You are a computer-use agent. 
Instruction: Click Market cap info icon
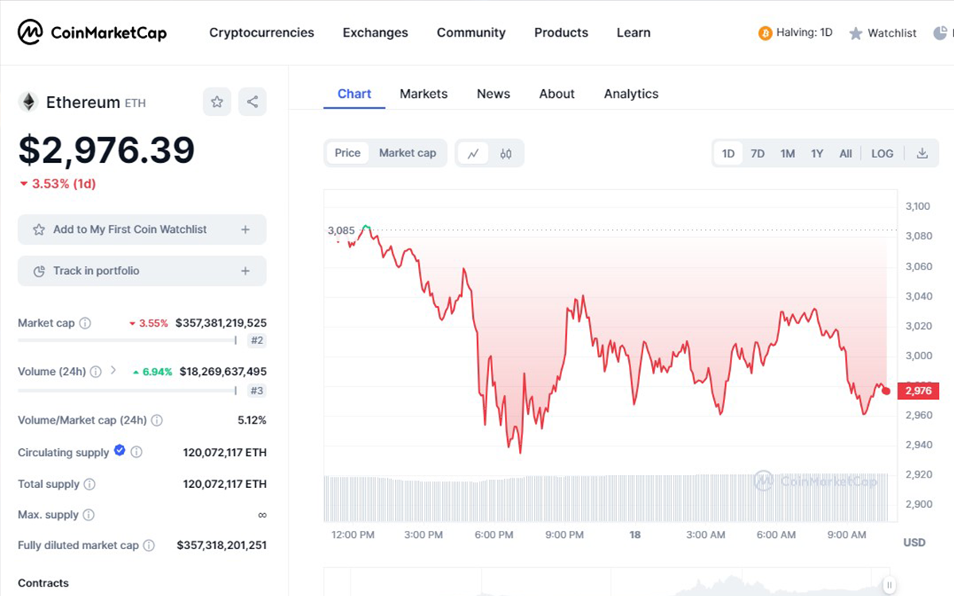85,323
